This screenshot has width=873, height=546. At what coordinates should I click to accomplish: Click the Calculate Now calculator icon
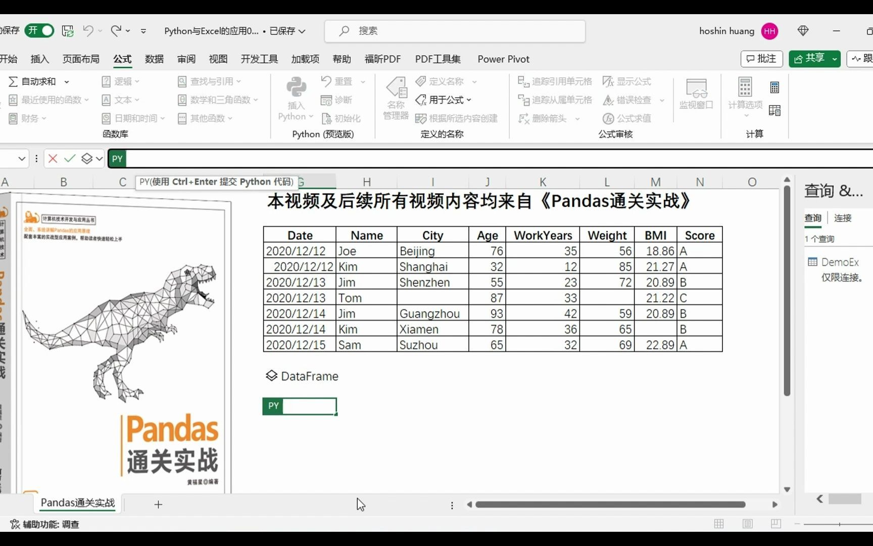pos(774,87)
